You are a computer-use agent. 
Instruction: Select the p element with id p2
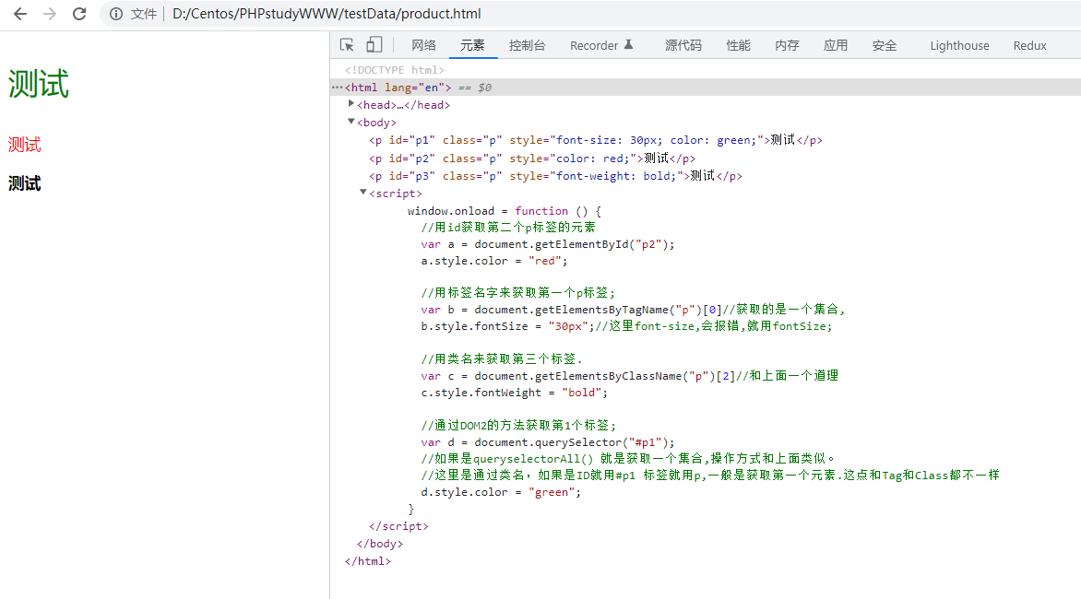coord(532,159)
